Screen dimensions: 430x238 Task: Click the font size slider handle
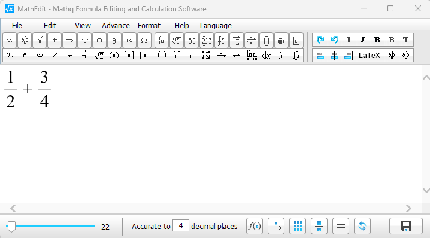tap(11, 227)
